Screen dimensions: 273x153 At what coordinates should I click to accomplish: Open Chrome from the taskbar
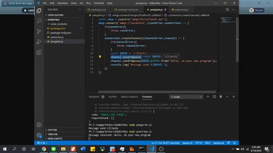pyautogui.click(x=44, y=149)
